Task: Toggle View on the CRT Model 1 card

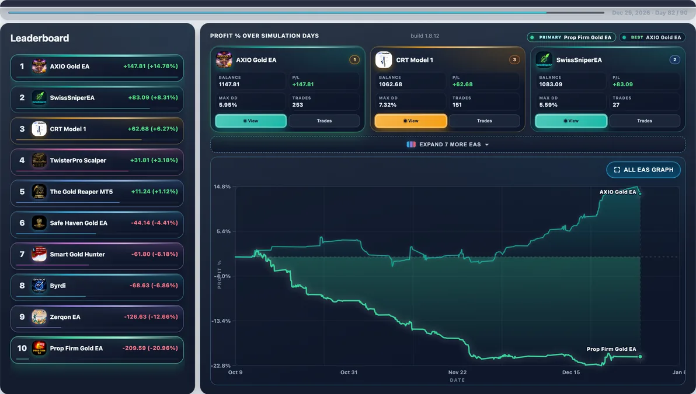Action: point(410,121)
